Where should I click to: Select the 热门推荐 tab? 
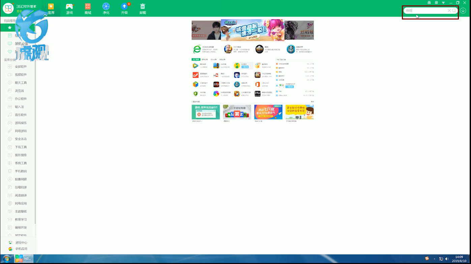tap(196, 60)
